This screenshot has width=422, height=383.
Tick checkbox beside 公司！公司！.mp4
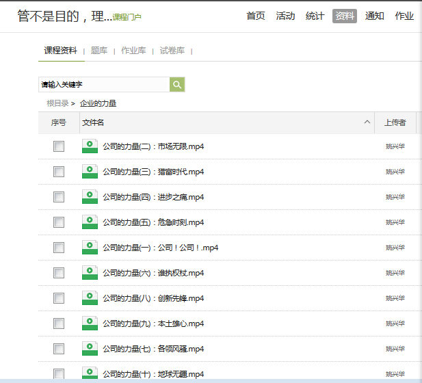(x=59, y=248)
